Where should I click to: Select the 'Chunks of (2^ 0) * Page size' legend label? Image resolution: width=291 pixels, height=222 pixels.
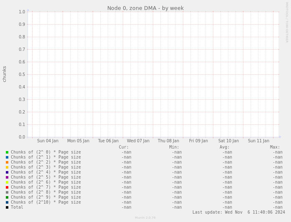click(46, 152)
